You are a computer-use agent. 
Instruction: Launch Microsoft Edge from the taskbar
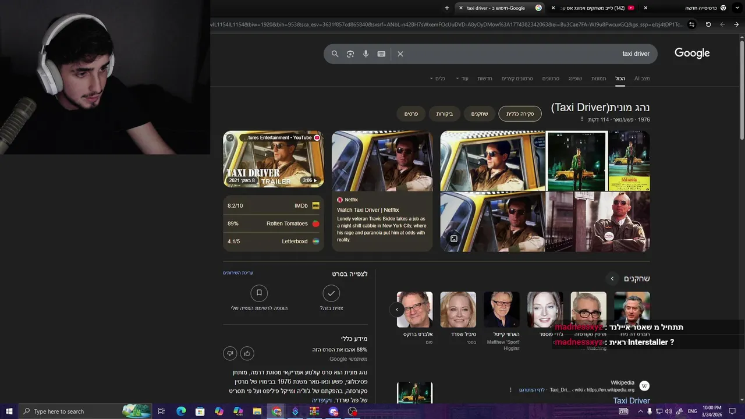(x=181, y=411)
